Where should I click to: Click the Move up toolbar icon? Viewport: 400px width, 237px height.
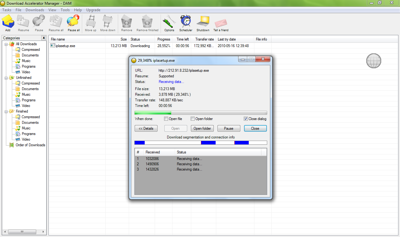tap(91, 22)
